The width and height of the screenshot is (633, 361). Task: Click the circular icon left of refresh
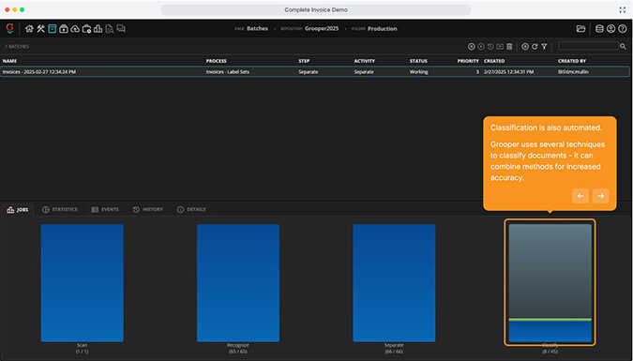(525, 47)
